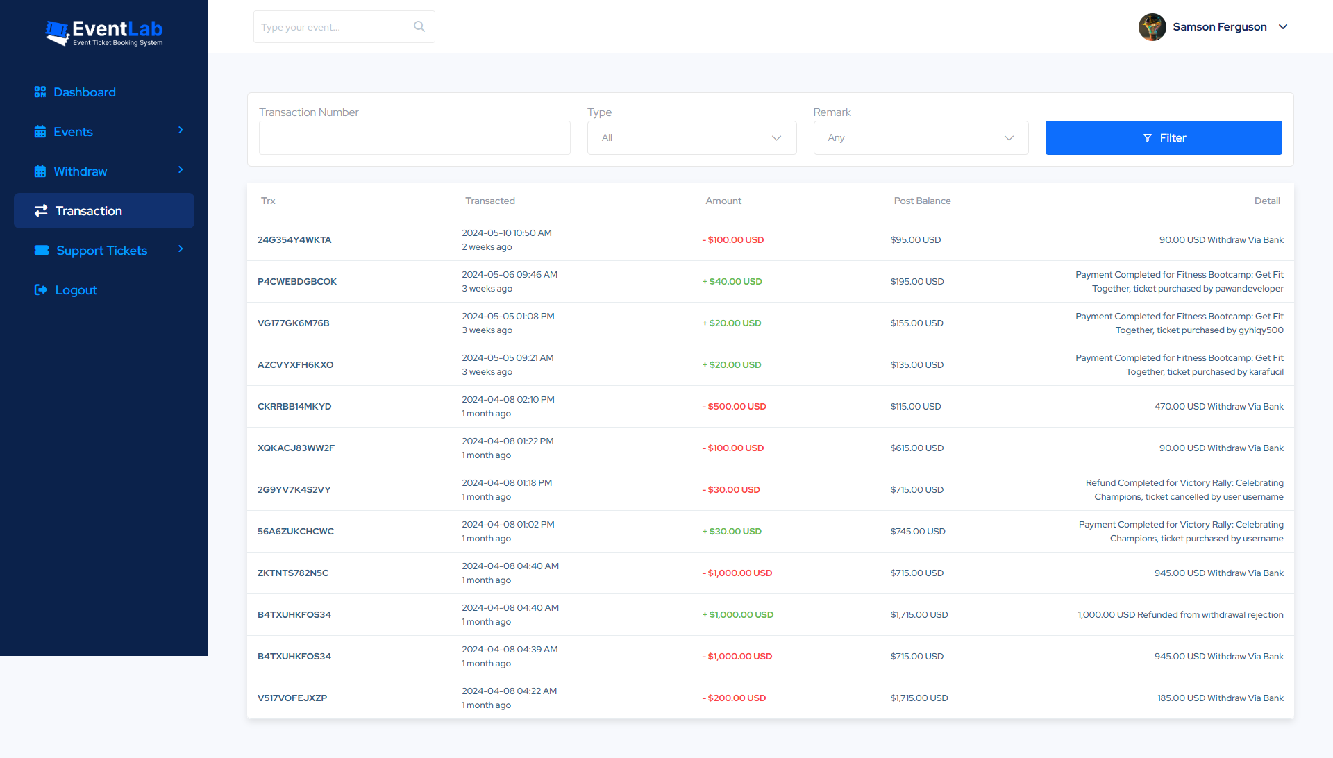Click the EventLab logo
1333x758 pixels.
[x=103, y=31]
